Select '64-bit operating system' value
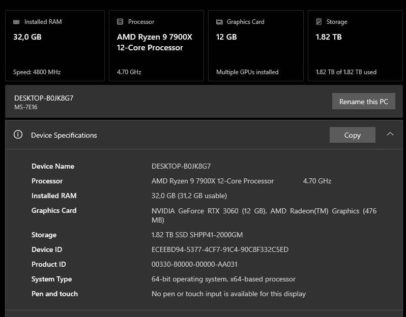This screenshot has width=406, height=317. (x=223, y=279)
